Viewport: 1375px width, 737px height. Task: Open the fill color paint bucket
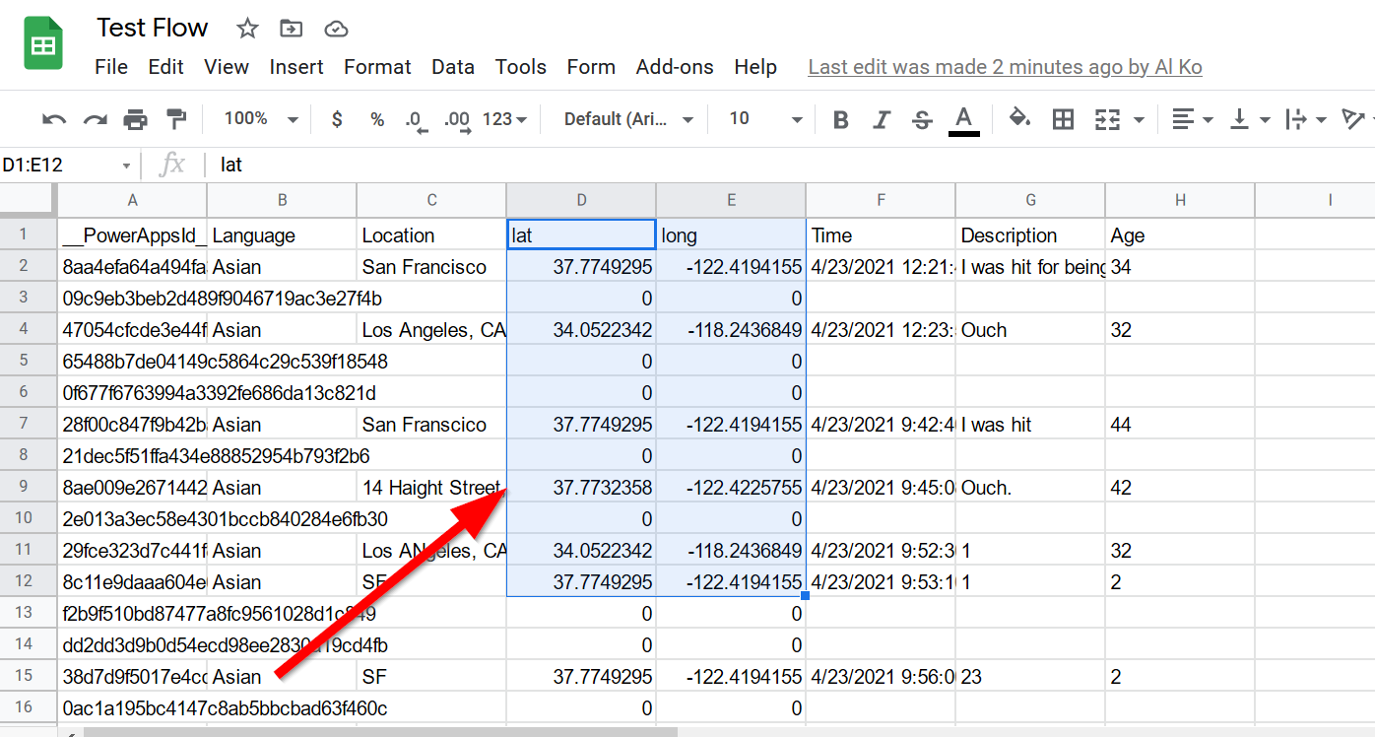pyautogui.click(x=1019, y=119)
